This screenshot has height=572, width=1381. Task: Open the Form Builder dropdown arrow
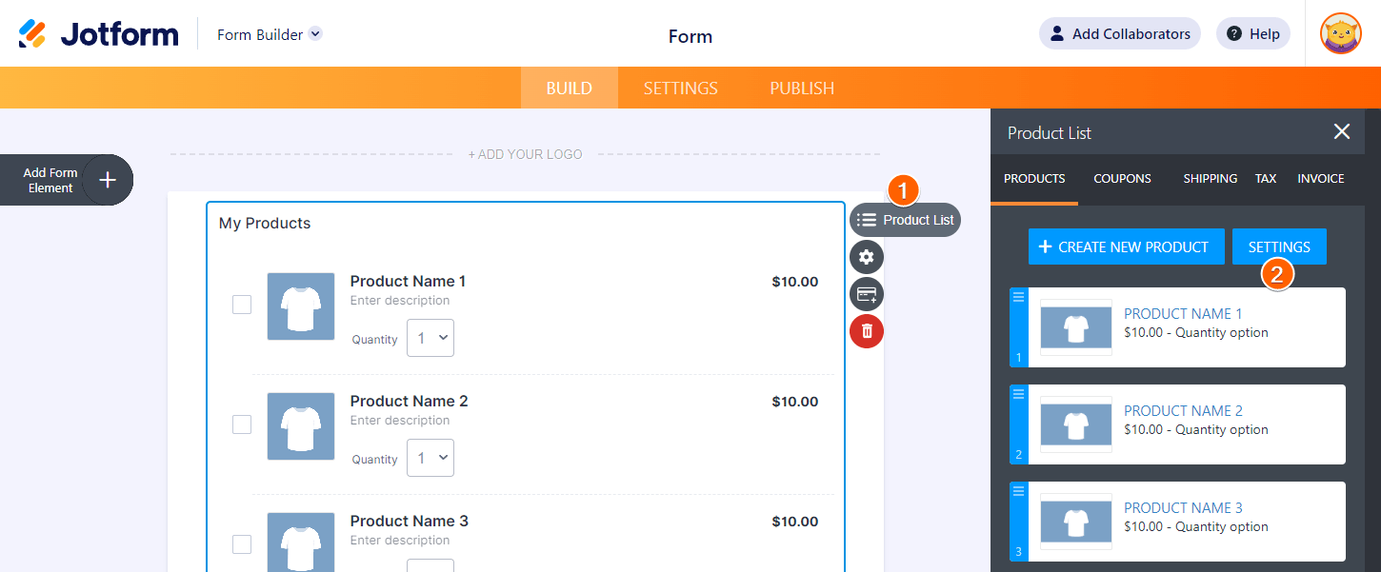315,34
